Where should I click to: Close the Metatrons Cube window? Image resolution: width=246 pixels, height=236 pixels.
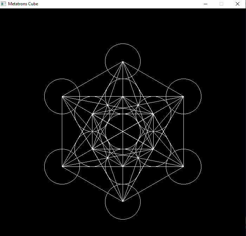click(238, 4)
